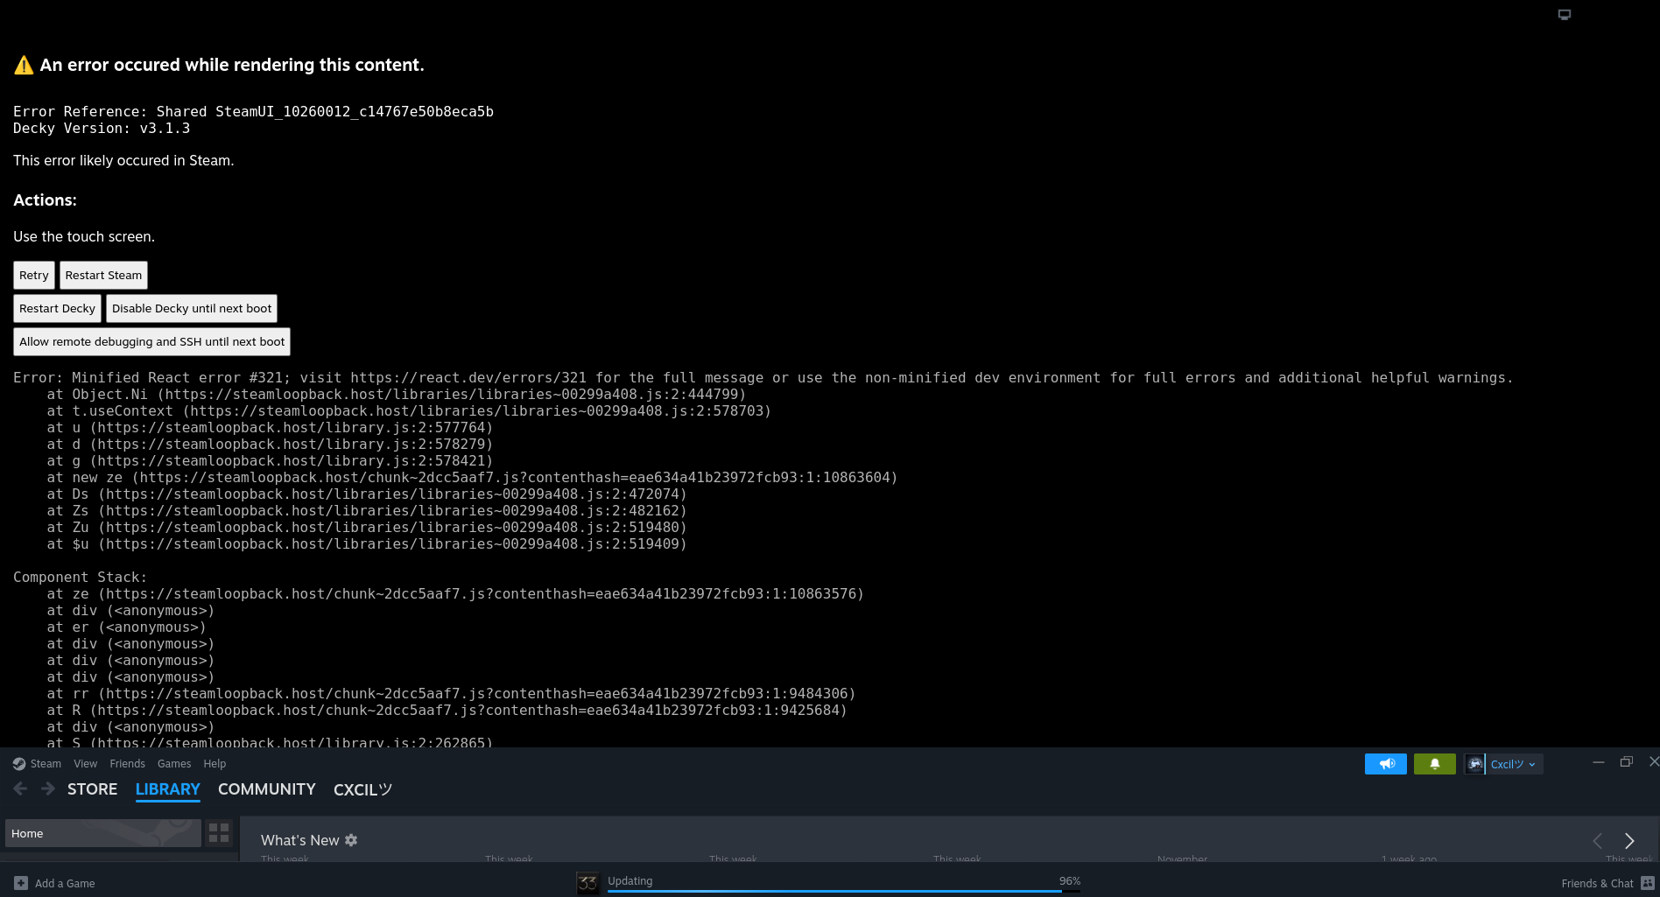This screenshot has width=1660, height=897.
Task: Click the Error Reference line
Action: [x=253, y=111]
